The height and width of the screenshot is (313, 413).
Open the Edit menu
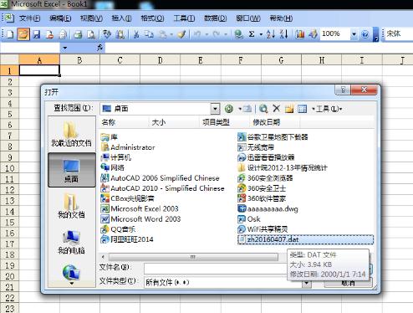pos(60,18)
